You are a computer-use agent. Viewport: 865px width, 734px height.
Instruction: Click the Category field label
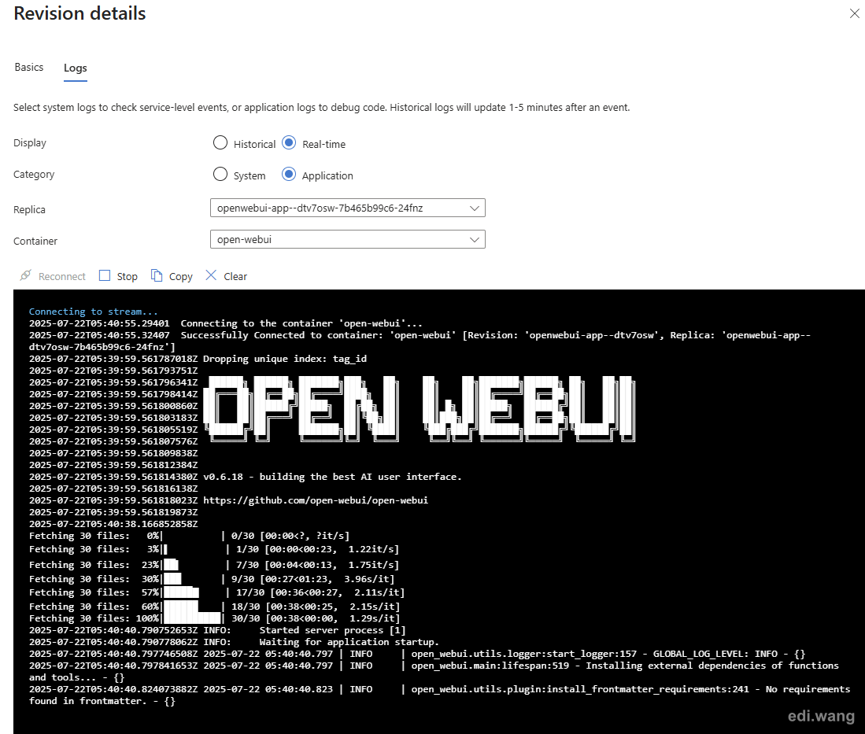(x=34, y=175)
